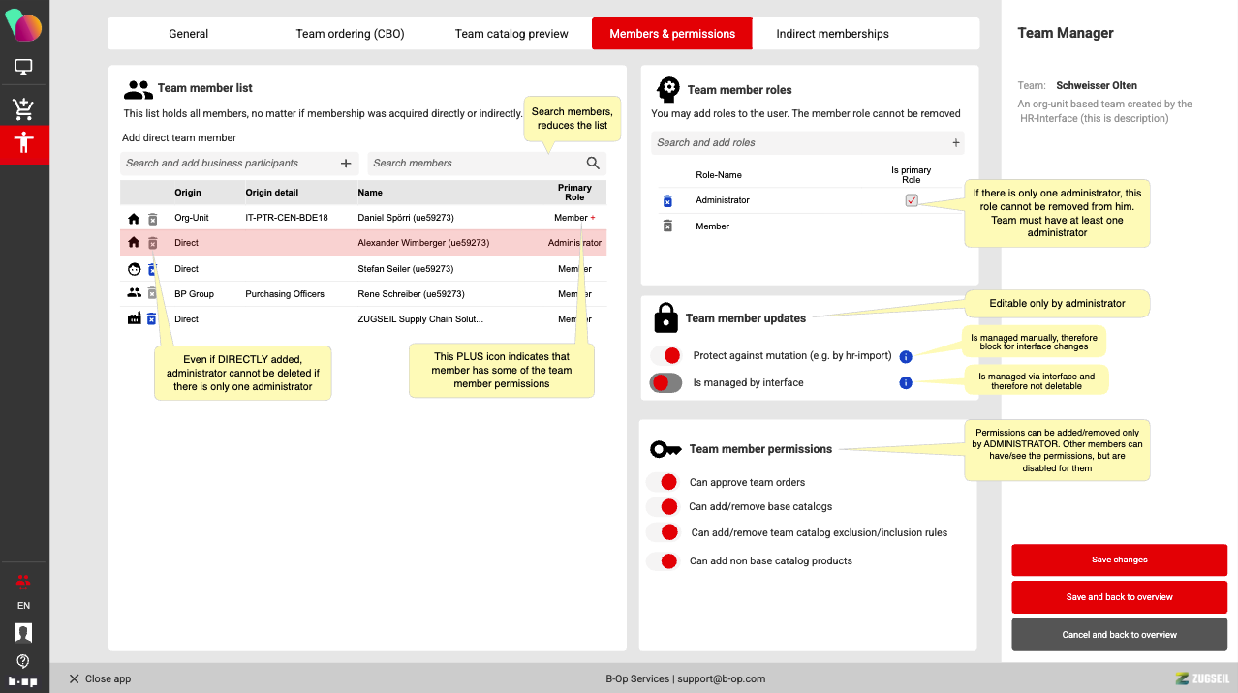
Task: Select the accessibility person icon in sidebar
Action: pyautogui.click(x=23, y=143)
